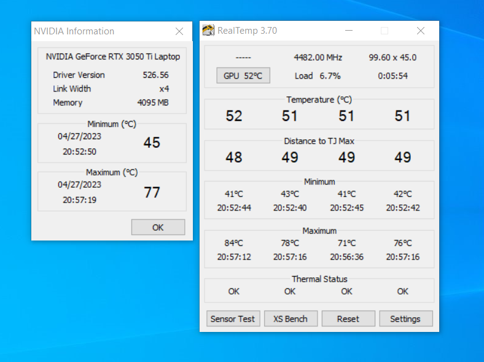This screenshot has height=362, width=484.
Task: Click the dashed '-----' CPU name placeholder
Action: click(x=243, y=58)
